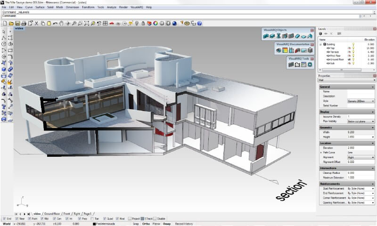Click the Print icon in the toolbar
The height and width of the screenshot is (226, 377).
pos(23,23)
